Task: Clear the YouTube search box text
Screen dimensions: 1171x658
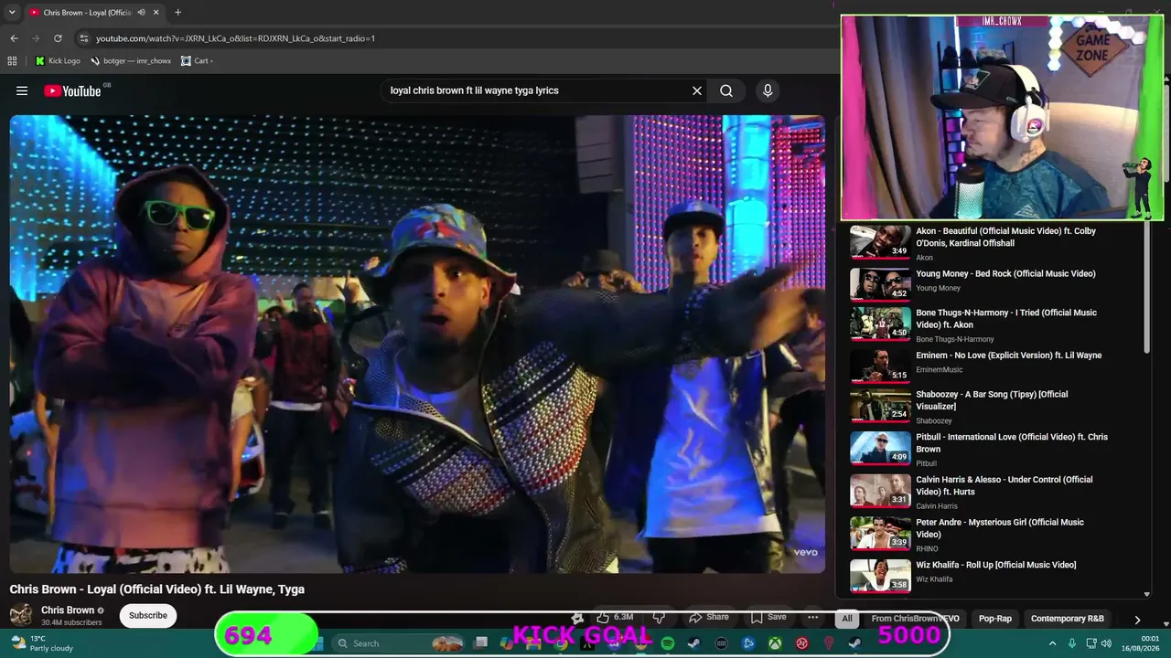Action: click(697, 90)
